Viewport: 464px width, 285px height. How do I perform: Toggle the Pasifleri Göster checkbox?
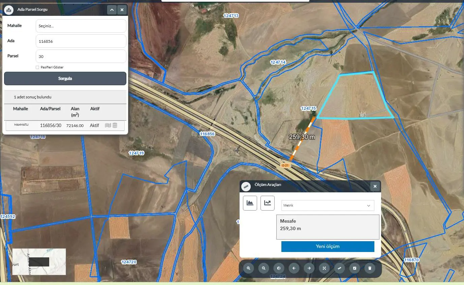(x=37, y=67)
